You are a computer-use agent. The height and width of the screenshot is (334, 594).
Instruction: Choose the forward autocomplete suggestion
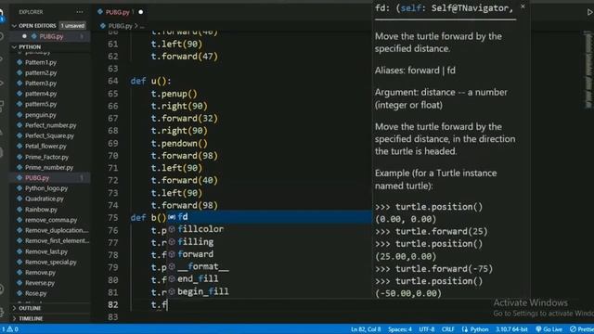(269, 254)
